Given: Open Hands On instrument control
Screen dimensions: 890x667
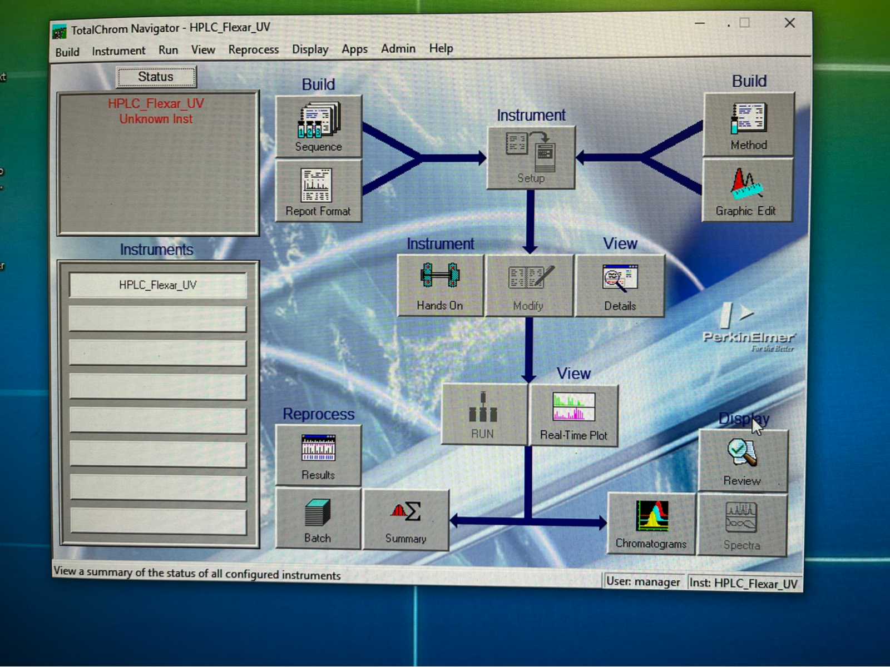Looking at the screenshot, I should tap(440, 286).
